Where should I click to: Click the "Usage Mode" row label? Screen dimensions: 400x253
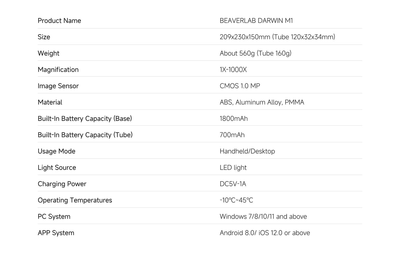point(57,151)
